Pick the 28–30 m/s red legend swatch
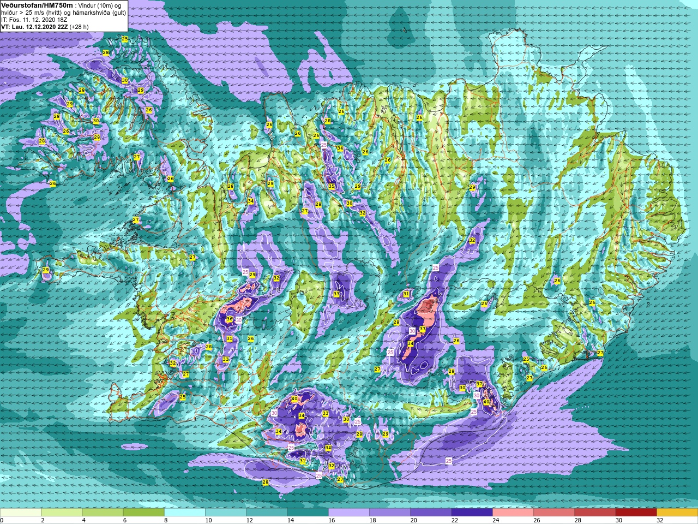Image resolution: width=698 pixels, height=524 pixels. pos(595,513)
